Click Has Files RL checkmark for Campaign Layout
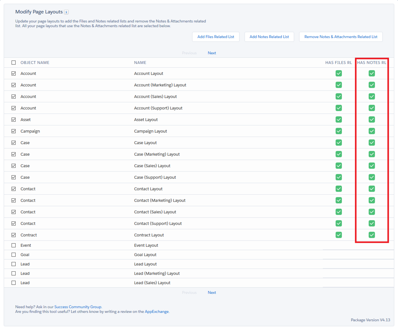 tap(339, 131)
